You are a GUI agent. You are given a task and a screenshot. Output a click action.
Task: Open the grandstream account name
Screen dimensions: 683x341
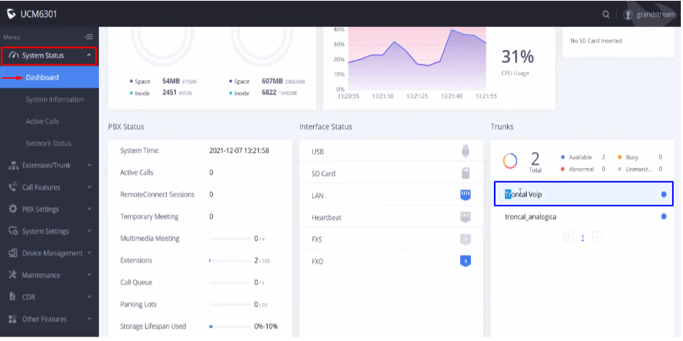[656, 15]
